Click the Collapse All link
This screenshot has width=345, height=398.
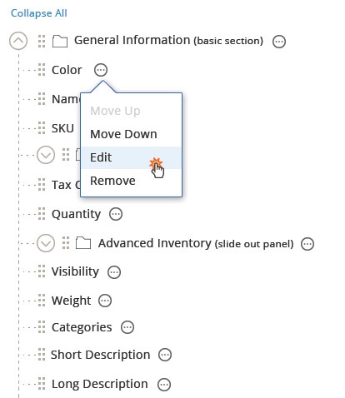coord(39,13)
